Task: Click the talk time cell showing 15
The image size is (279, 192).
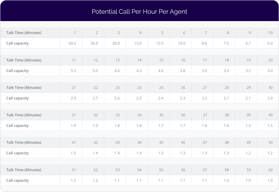Action: tap(159, 60)
